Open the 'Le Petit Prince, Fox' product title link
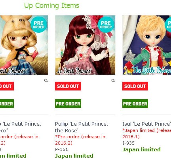The image size is (171, 160). pos(21,127)
